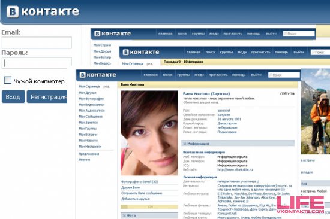Open группы in the front window navigation
The width and height of the screenshot is (330, 219).
point(184,75)
